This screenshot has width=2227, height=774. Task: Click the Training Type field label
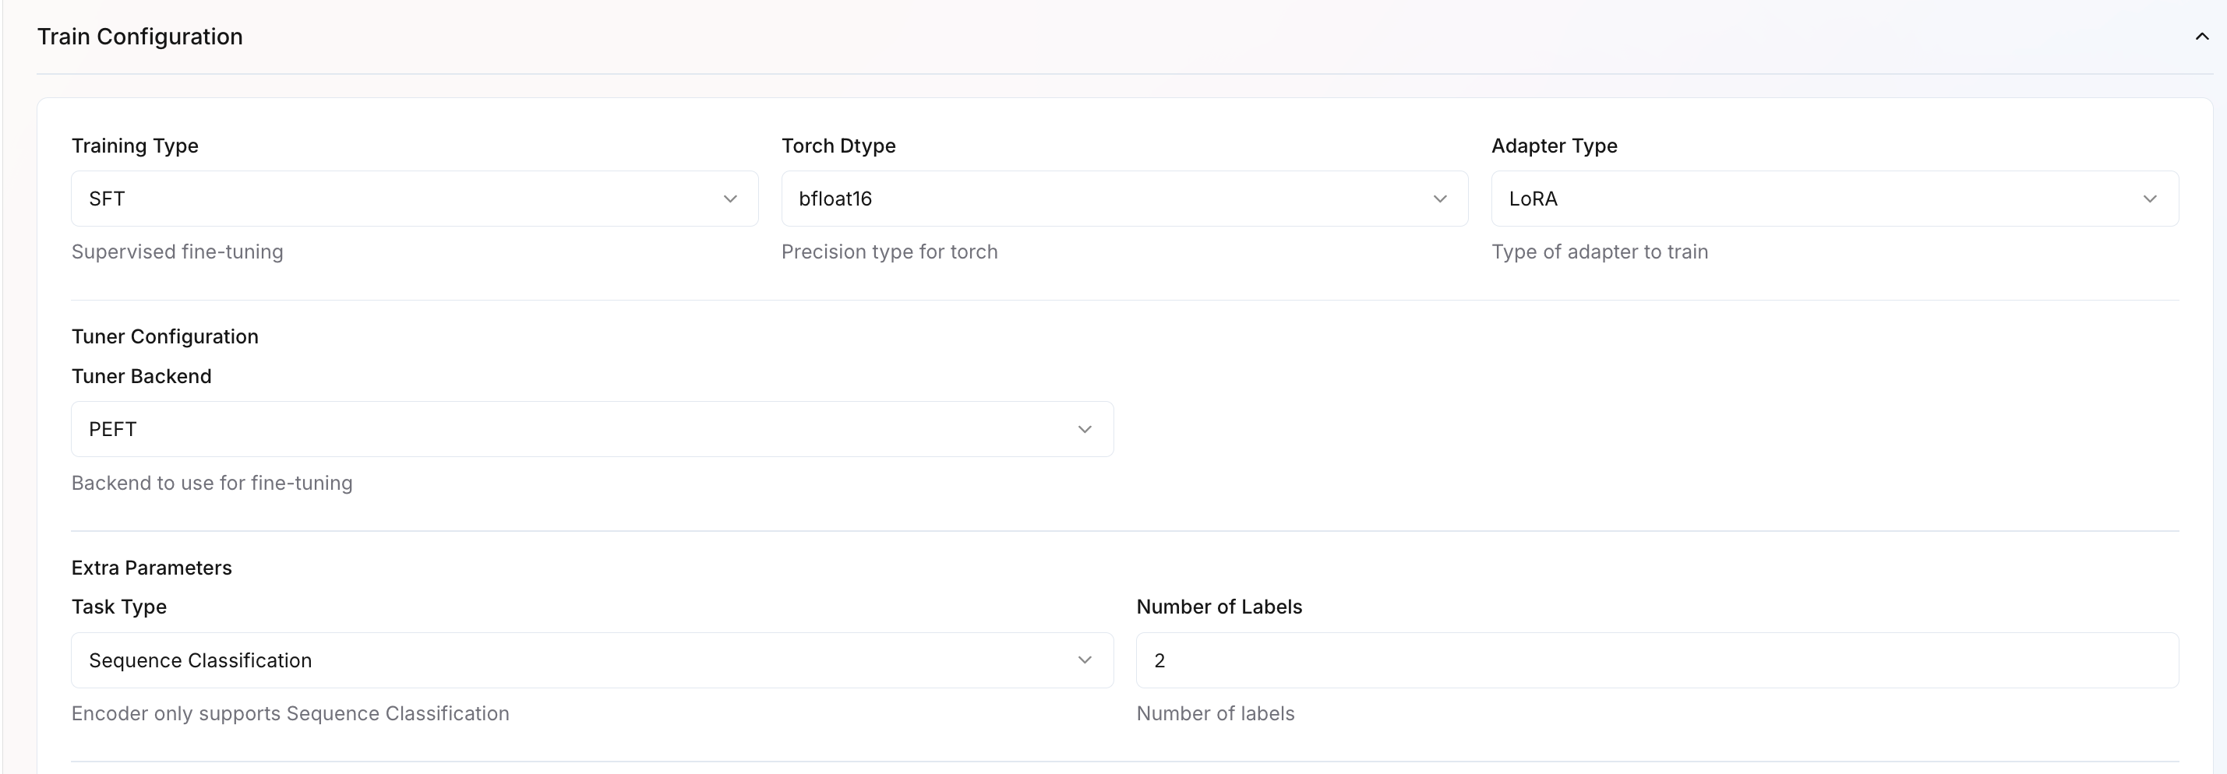pos(135,146)
